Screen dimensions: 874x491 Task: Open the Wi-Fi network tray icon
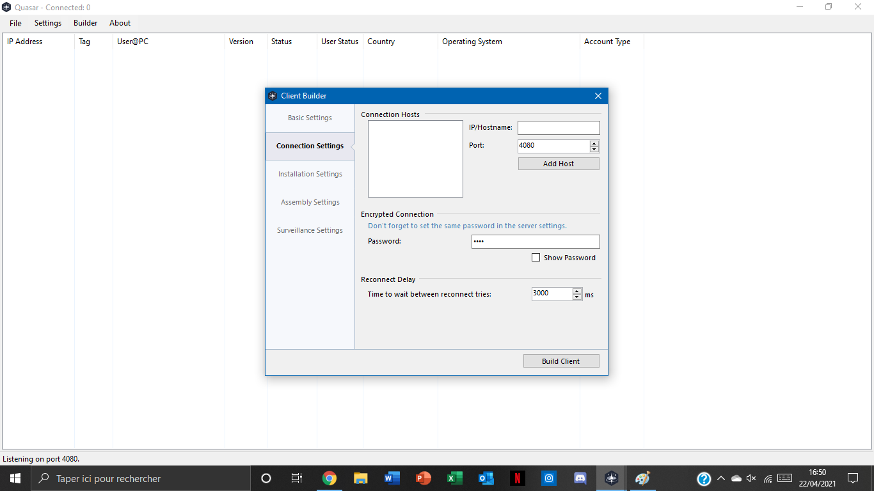coord(768,478)
